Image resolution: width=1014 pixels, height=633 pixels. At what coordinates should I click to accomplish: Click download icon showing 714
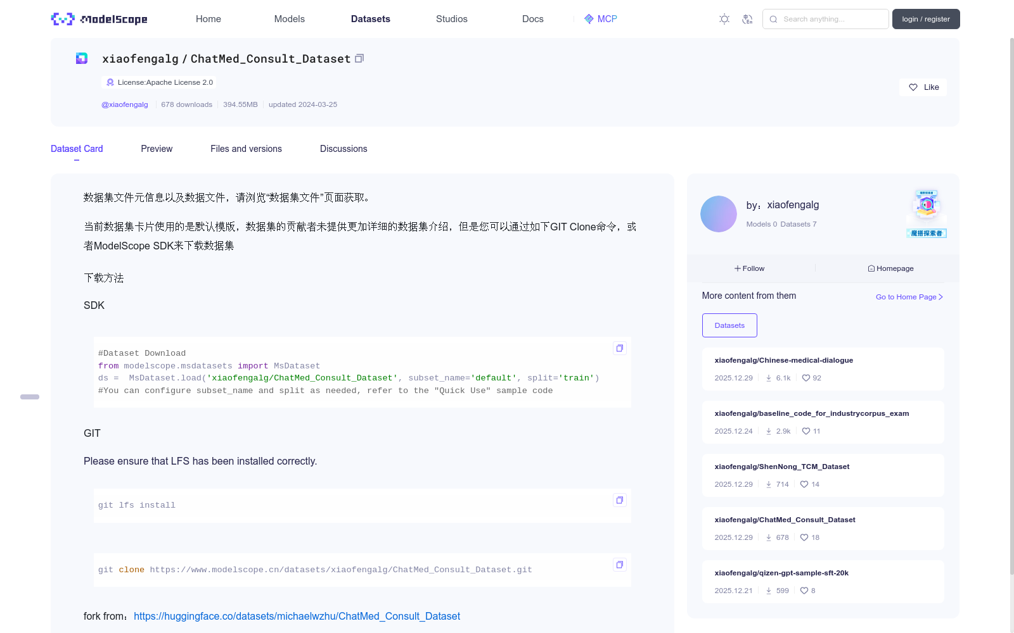tap(769, 484)
